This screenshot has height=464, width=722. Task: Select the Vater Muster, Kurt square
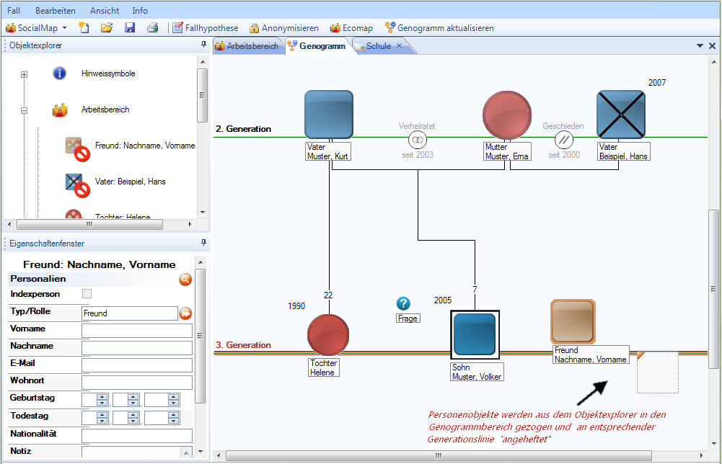pyautogui.click(x=329, y=114)
